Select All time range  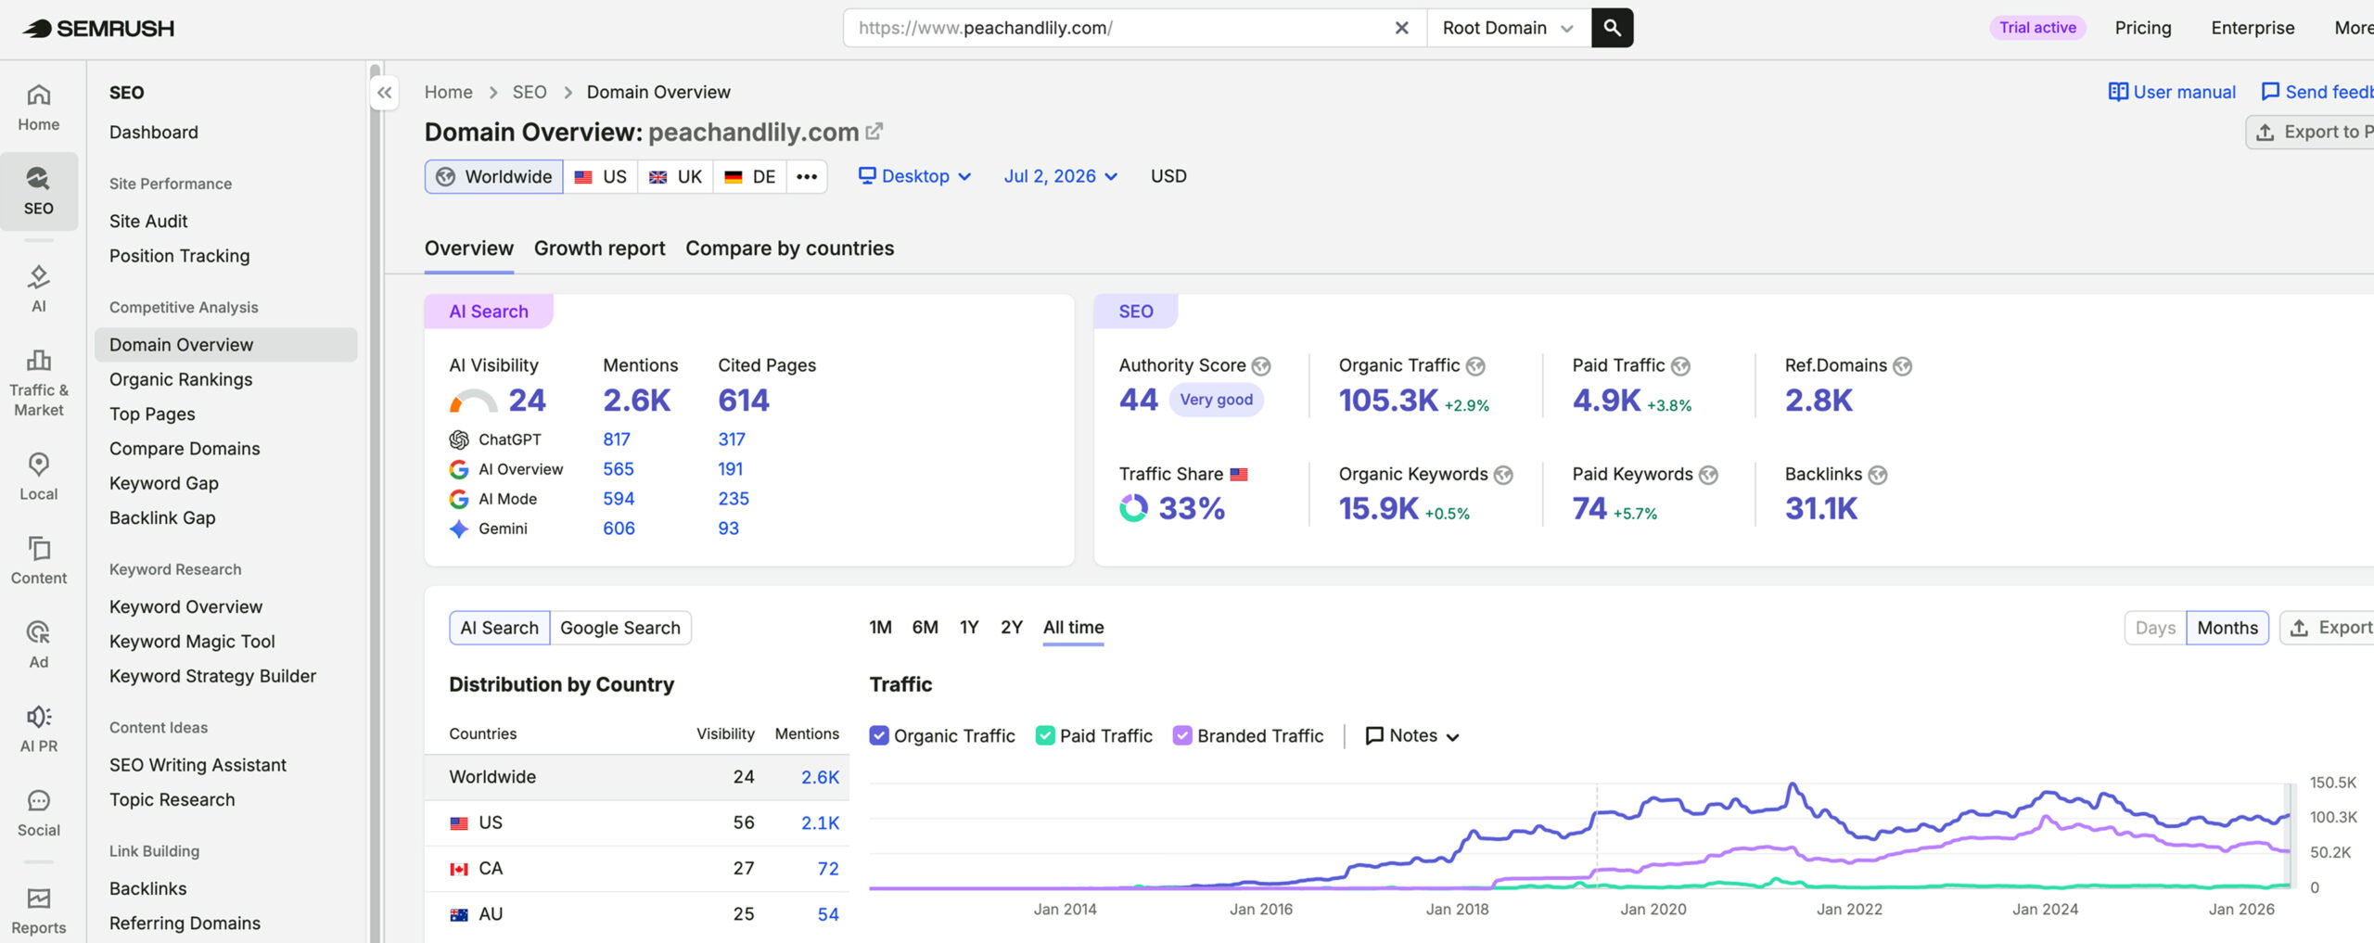click(1073, 628)
